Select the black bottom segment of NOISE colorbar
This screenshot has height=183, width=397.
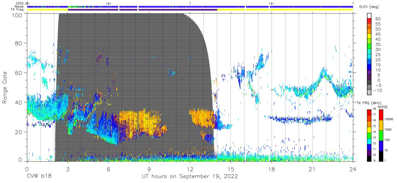381,156
